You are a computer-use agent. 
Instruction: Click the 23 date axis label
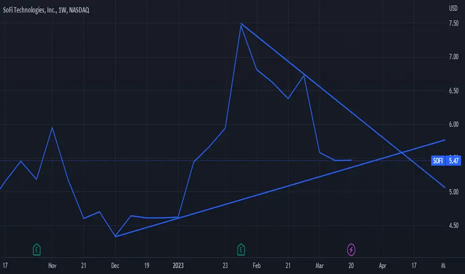225,266
